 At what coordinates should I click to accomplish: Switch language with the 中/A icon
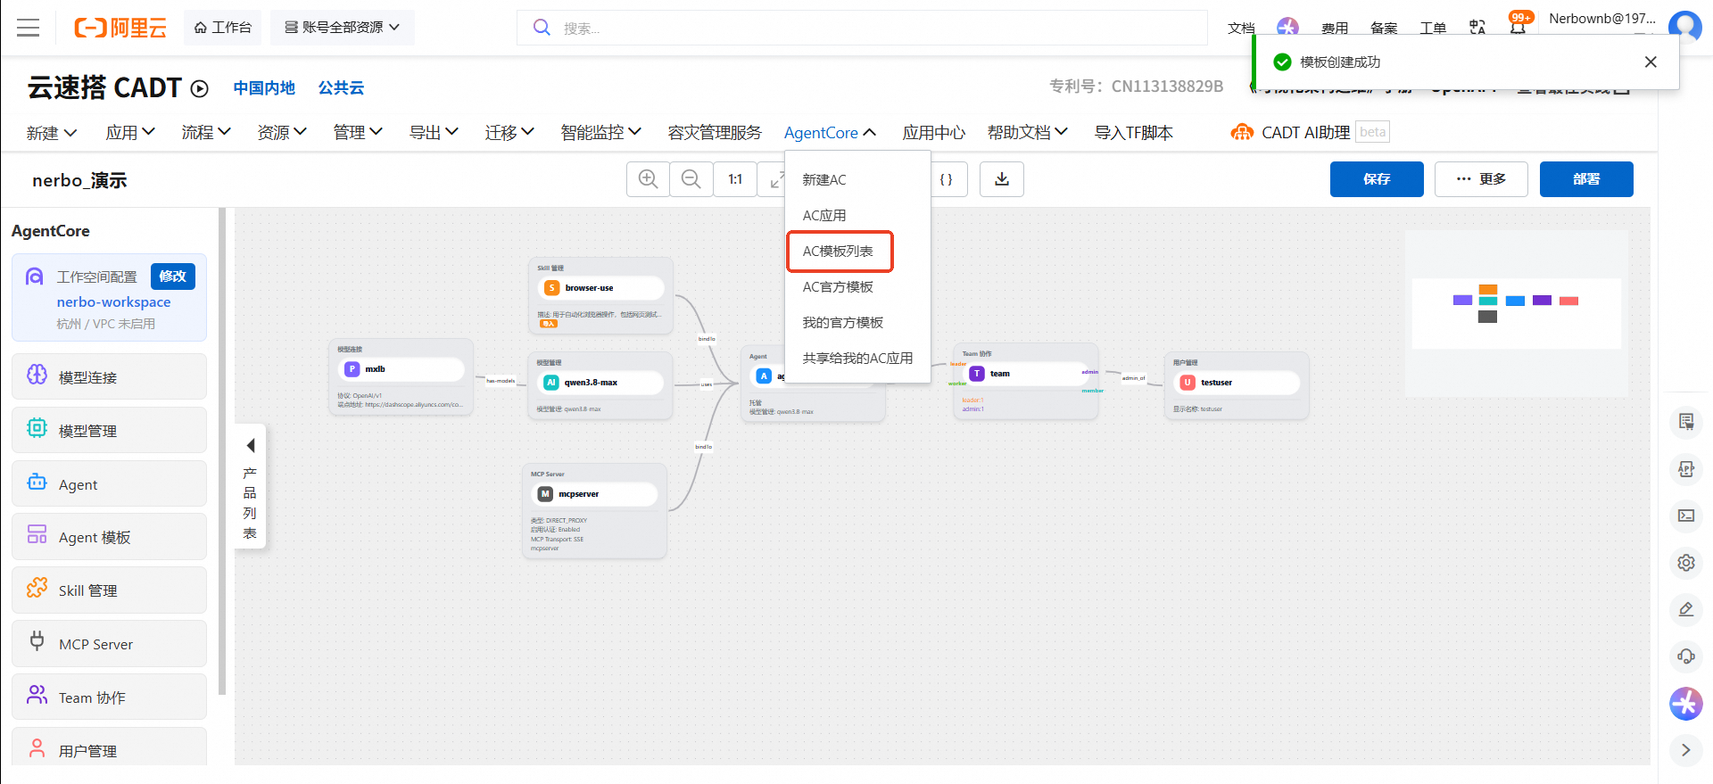click(x=1477, y=28)
